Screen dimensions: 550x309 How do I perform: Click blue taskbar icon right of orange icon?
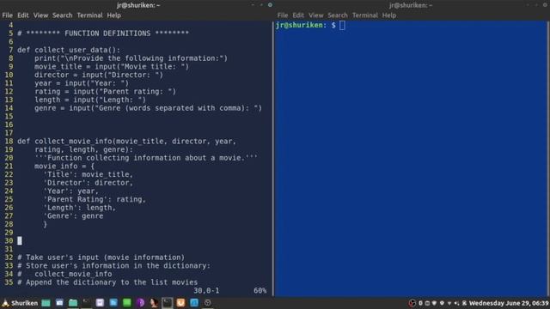(x=194, y=303)
